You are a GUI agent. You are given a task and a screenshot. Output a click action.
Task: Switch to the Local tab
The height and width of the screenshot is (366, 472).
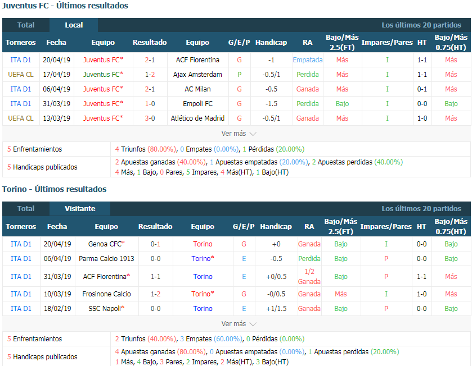pyautogui.click(x=74, y=25)
